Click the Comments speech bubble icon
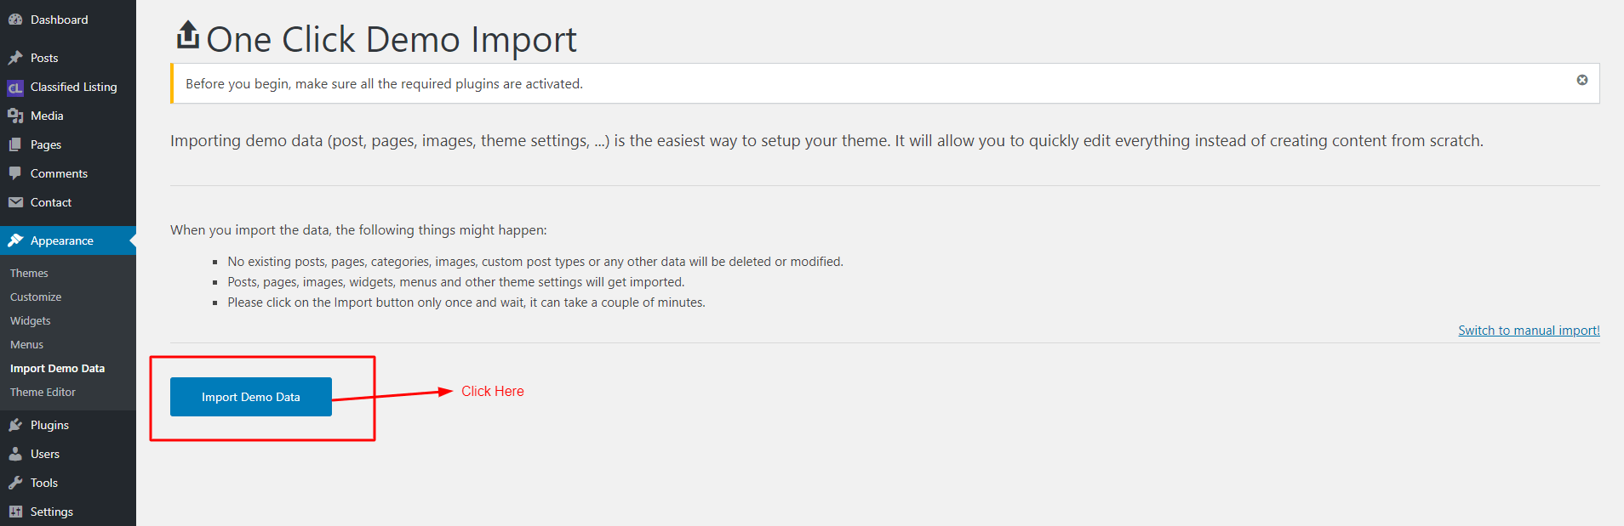The width and height of the screenshot is (1624, 526). pyautogui.click(x=15, y=173)
